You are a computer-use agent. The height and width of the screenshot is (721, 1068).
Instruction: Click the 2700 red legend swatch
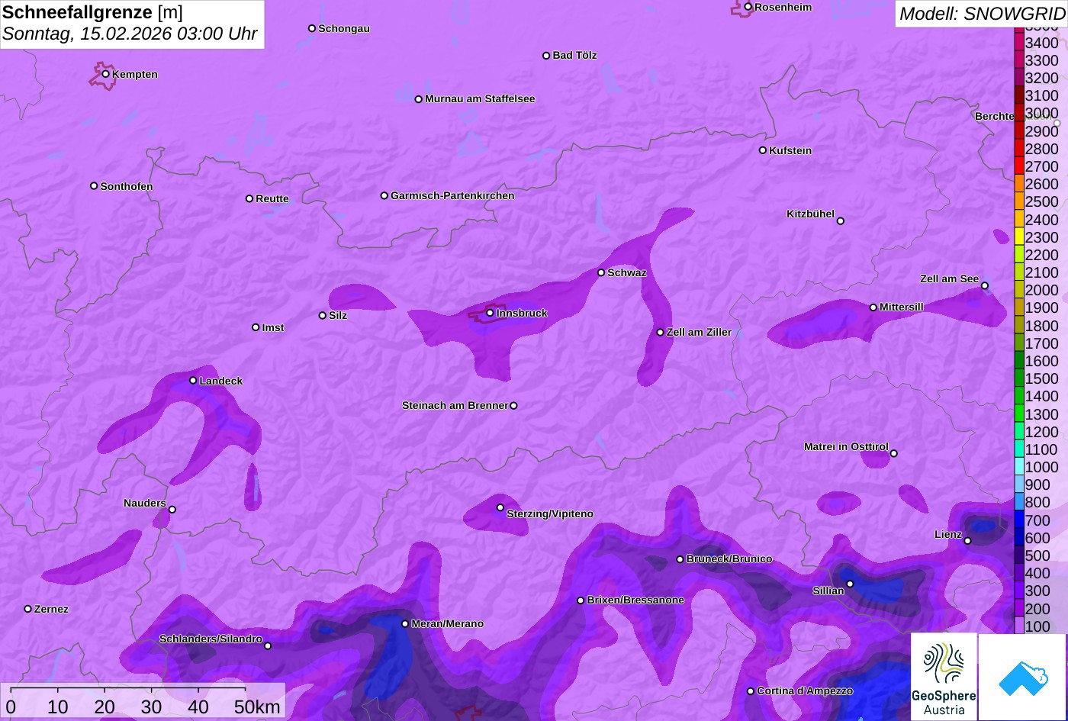click(1019, 166)
